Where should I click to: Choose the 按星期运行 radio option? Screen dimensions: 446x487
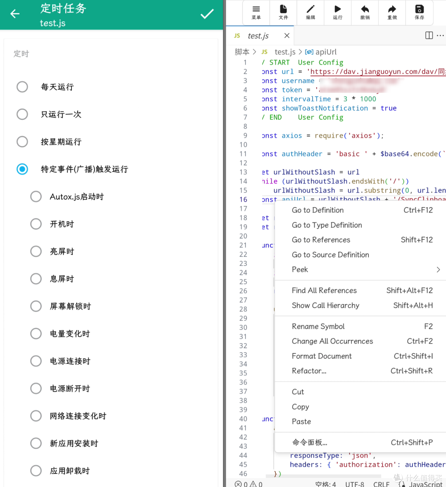[x=22, y=142]
